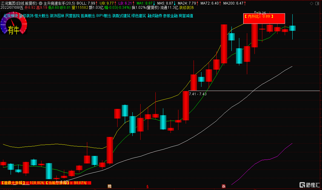
Task: Click the MA200: 6.47 value
Action: tap(233, 3)
